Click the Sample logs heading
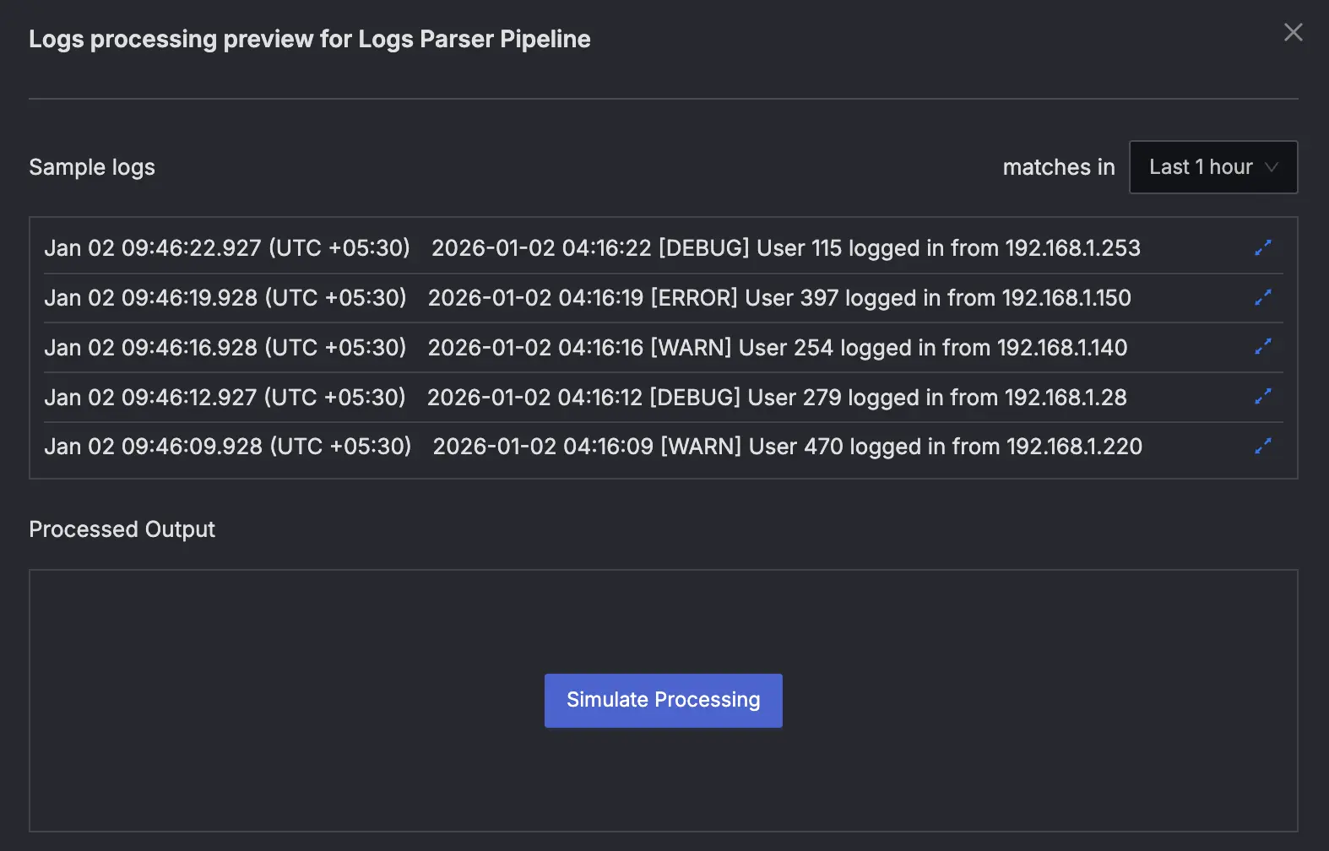This screenshot has height=851, width=1329. point(92,167)
